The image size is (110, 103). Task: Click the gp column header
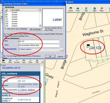click(8, 10)
